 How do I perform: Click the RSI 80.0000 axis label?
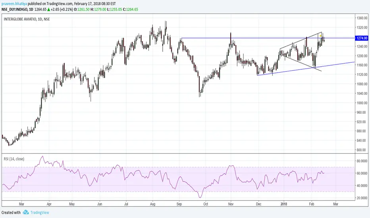point(362,161)
